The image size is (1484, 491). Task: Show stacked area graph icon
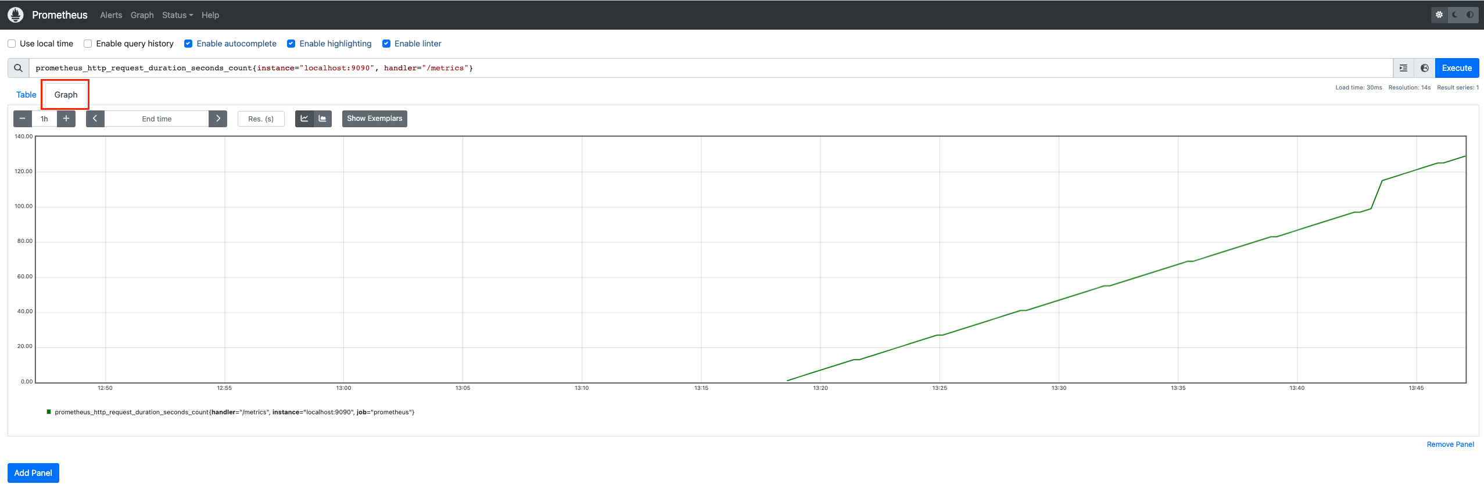click(x=322, y=119)
